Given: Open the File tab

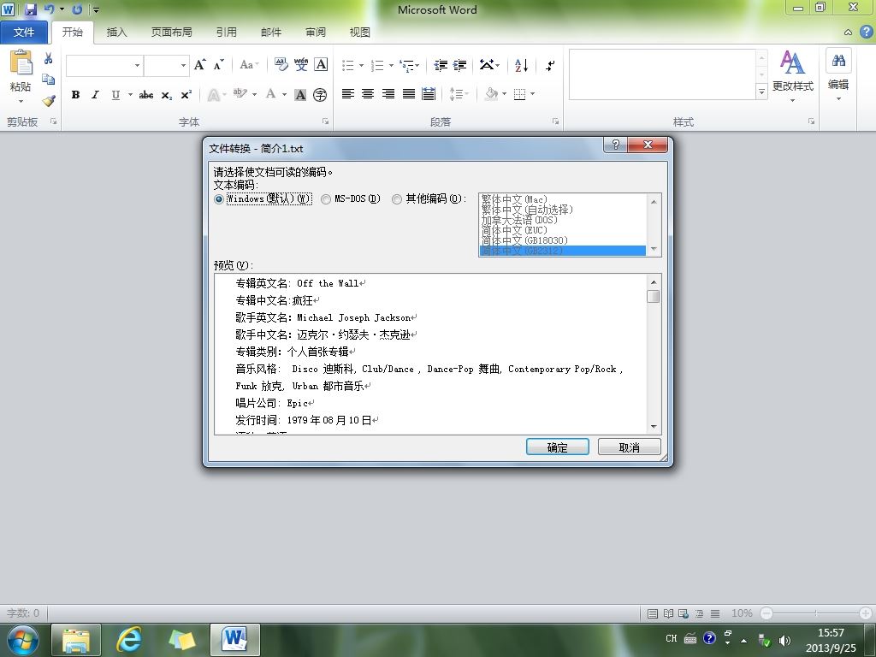Looking at the screenshot, I should click(x=23, y=33).
